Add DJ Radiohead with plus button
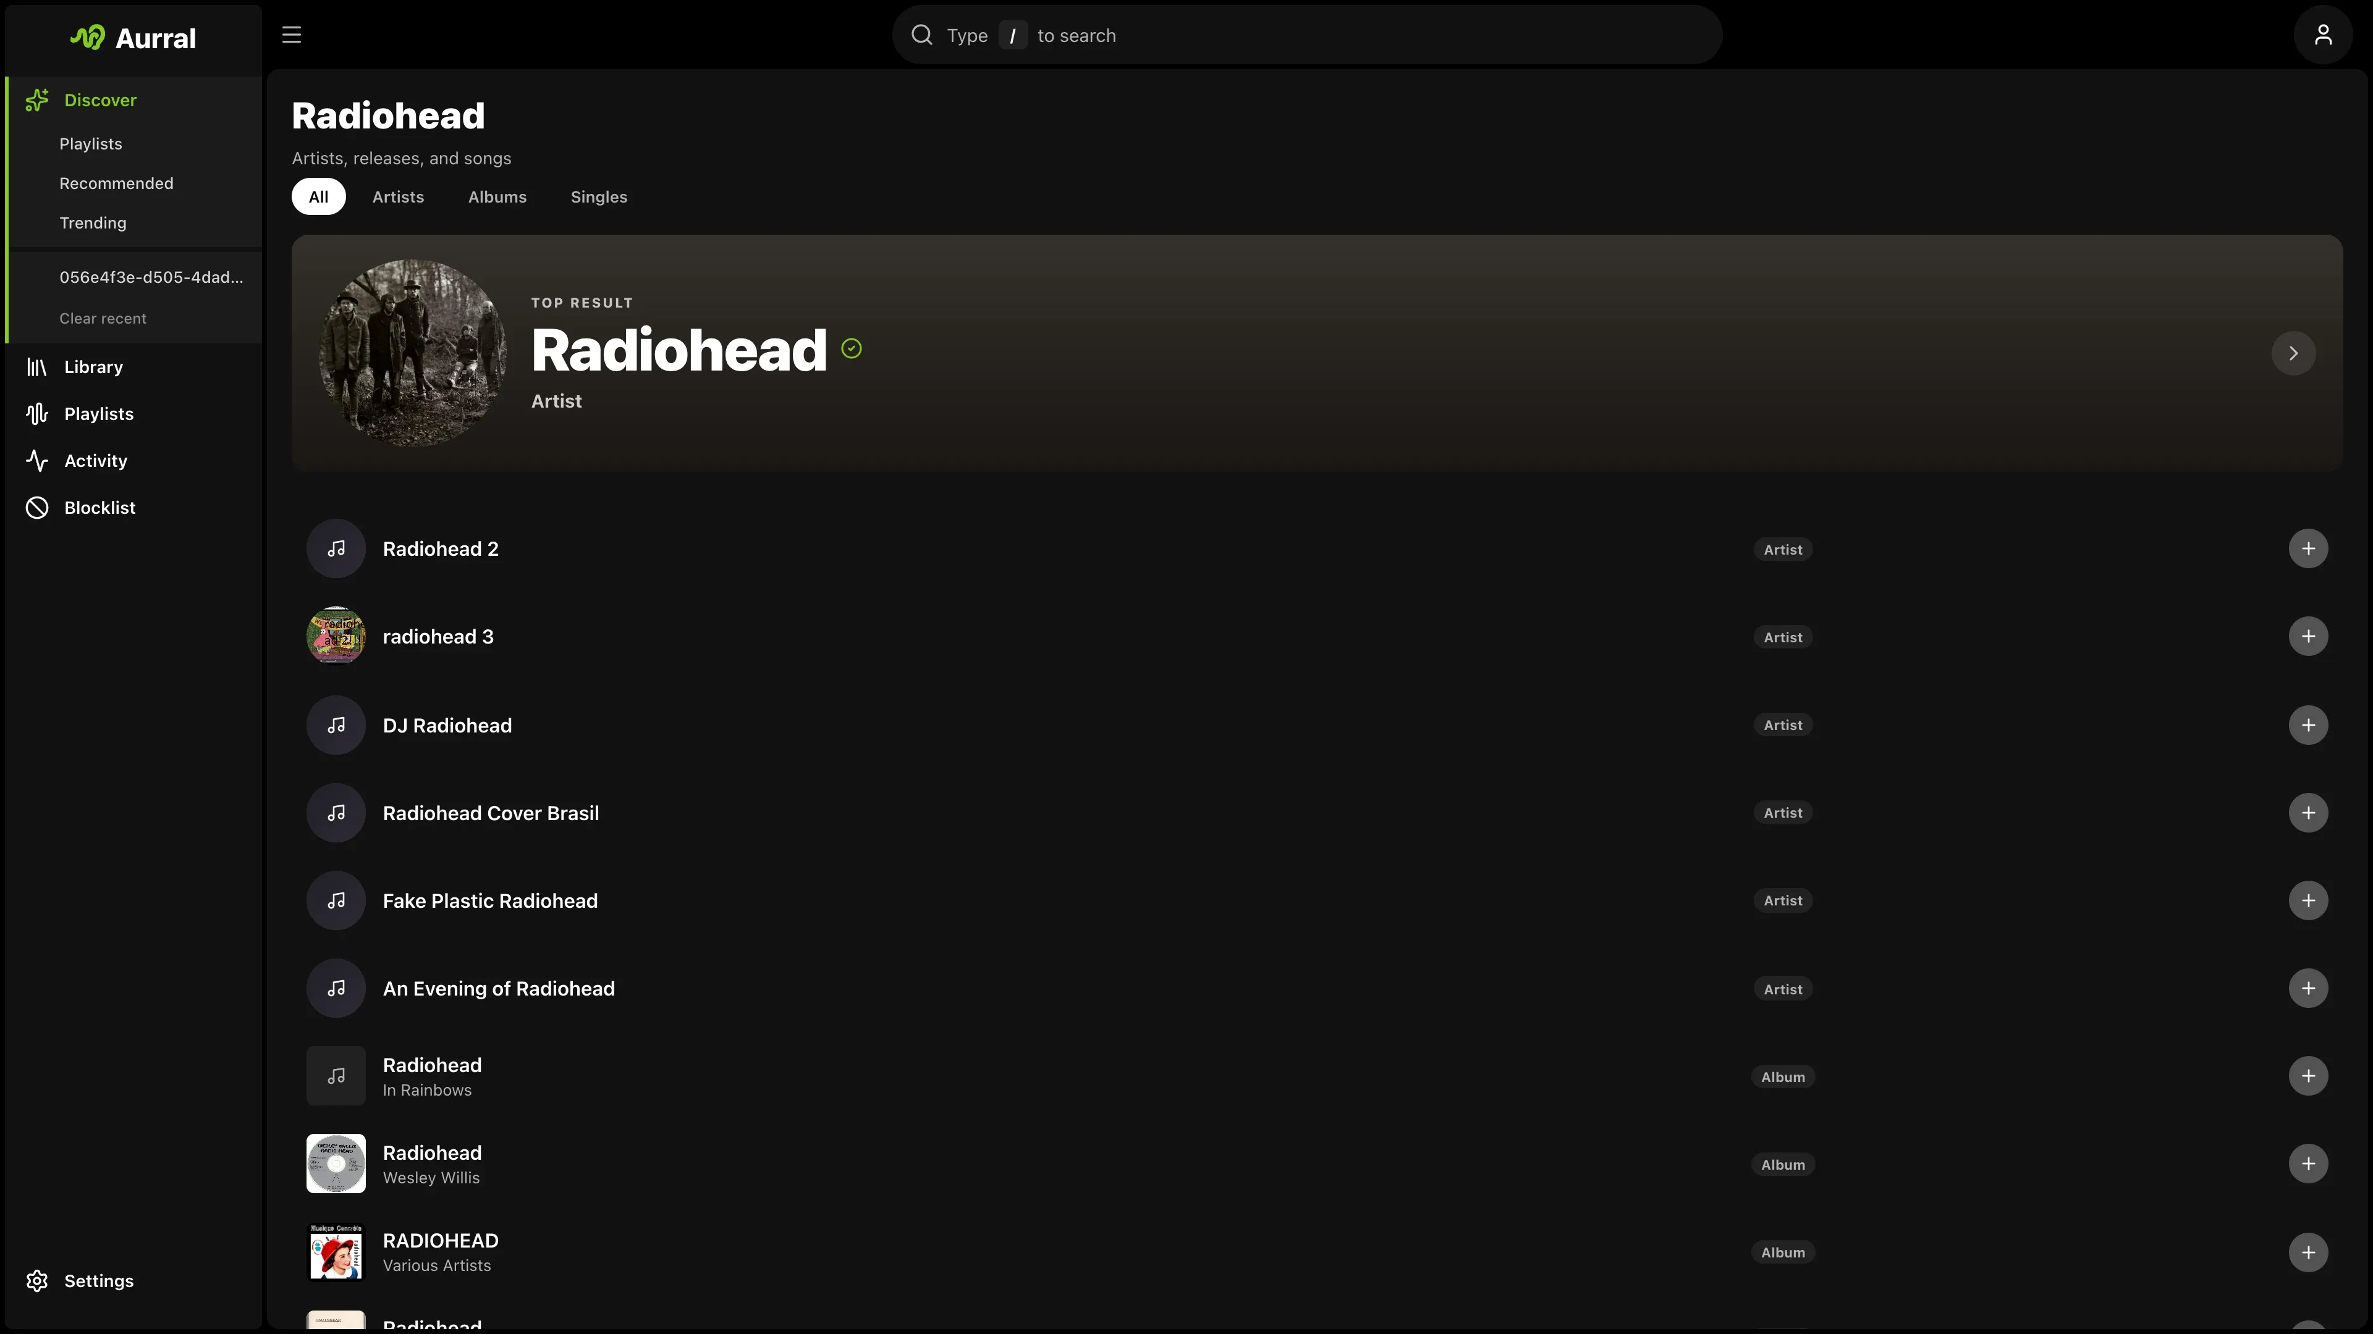The image size is (2373, 1334). click(2307, 726)
